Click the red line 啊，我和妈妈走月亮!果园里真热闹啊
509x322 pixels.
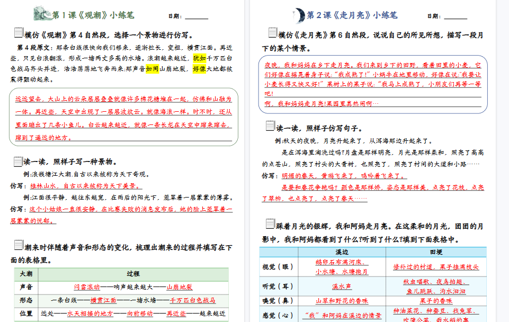coord(322,104)
